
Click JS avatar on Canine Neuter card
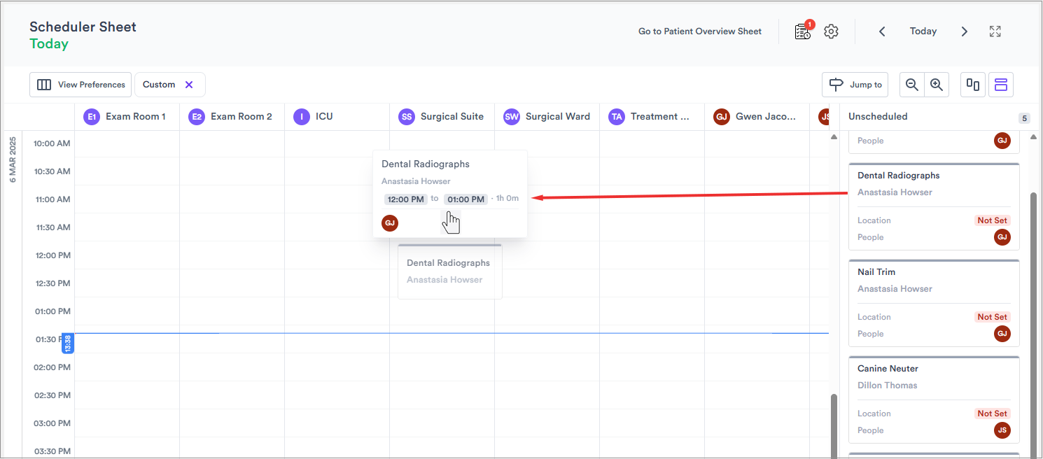click(x=1002, y=430)
